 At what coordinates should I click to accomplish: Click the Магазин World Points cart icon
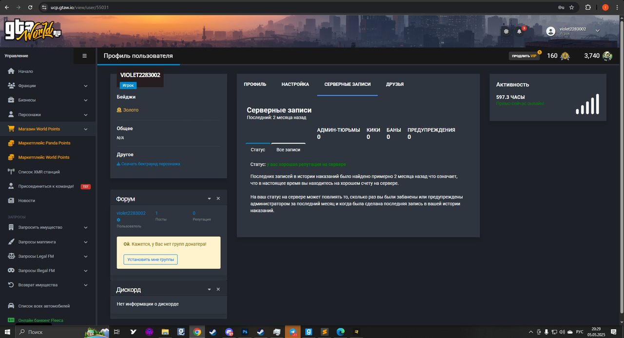pyautogui.click(x=11, y=129)
